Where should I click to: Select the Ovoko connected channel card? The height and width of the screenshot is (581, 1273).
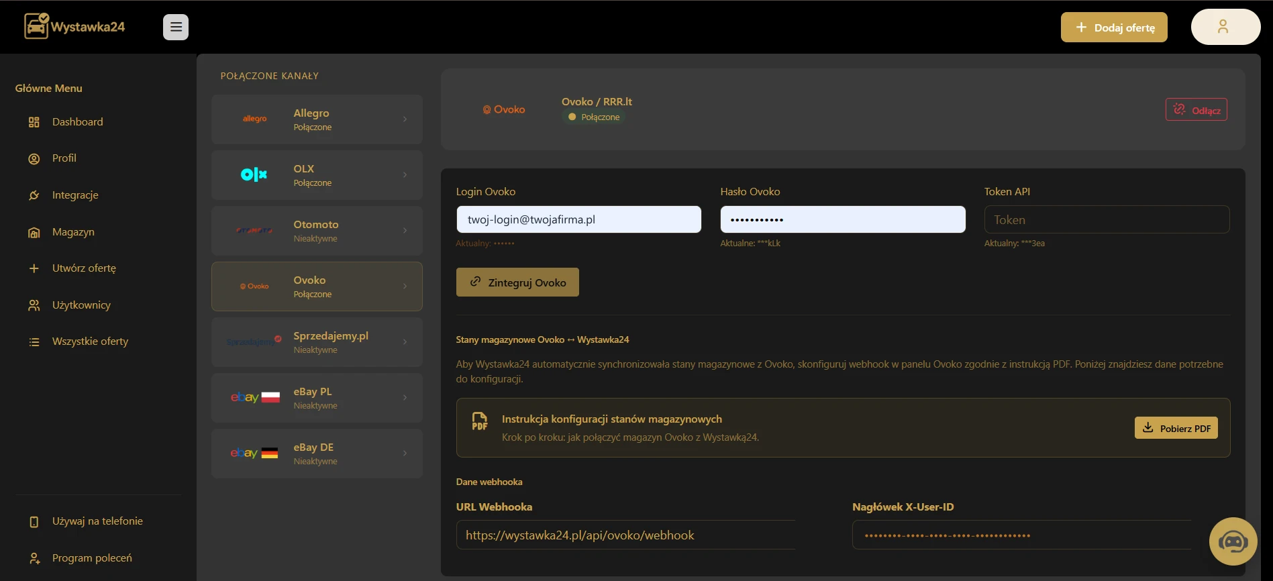(x=317, y=286)
